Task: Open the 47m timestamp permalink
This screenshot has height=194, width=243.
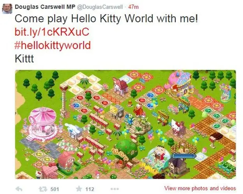Action: point(134,7)
